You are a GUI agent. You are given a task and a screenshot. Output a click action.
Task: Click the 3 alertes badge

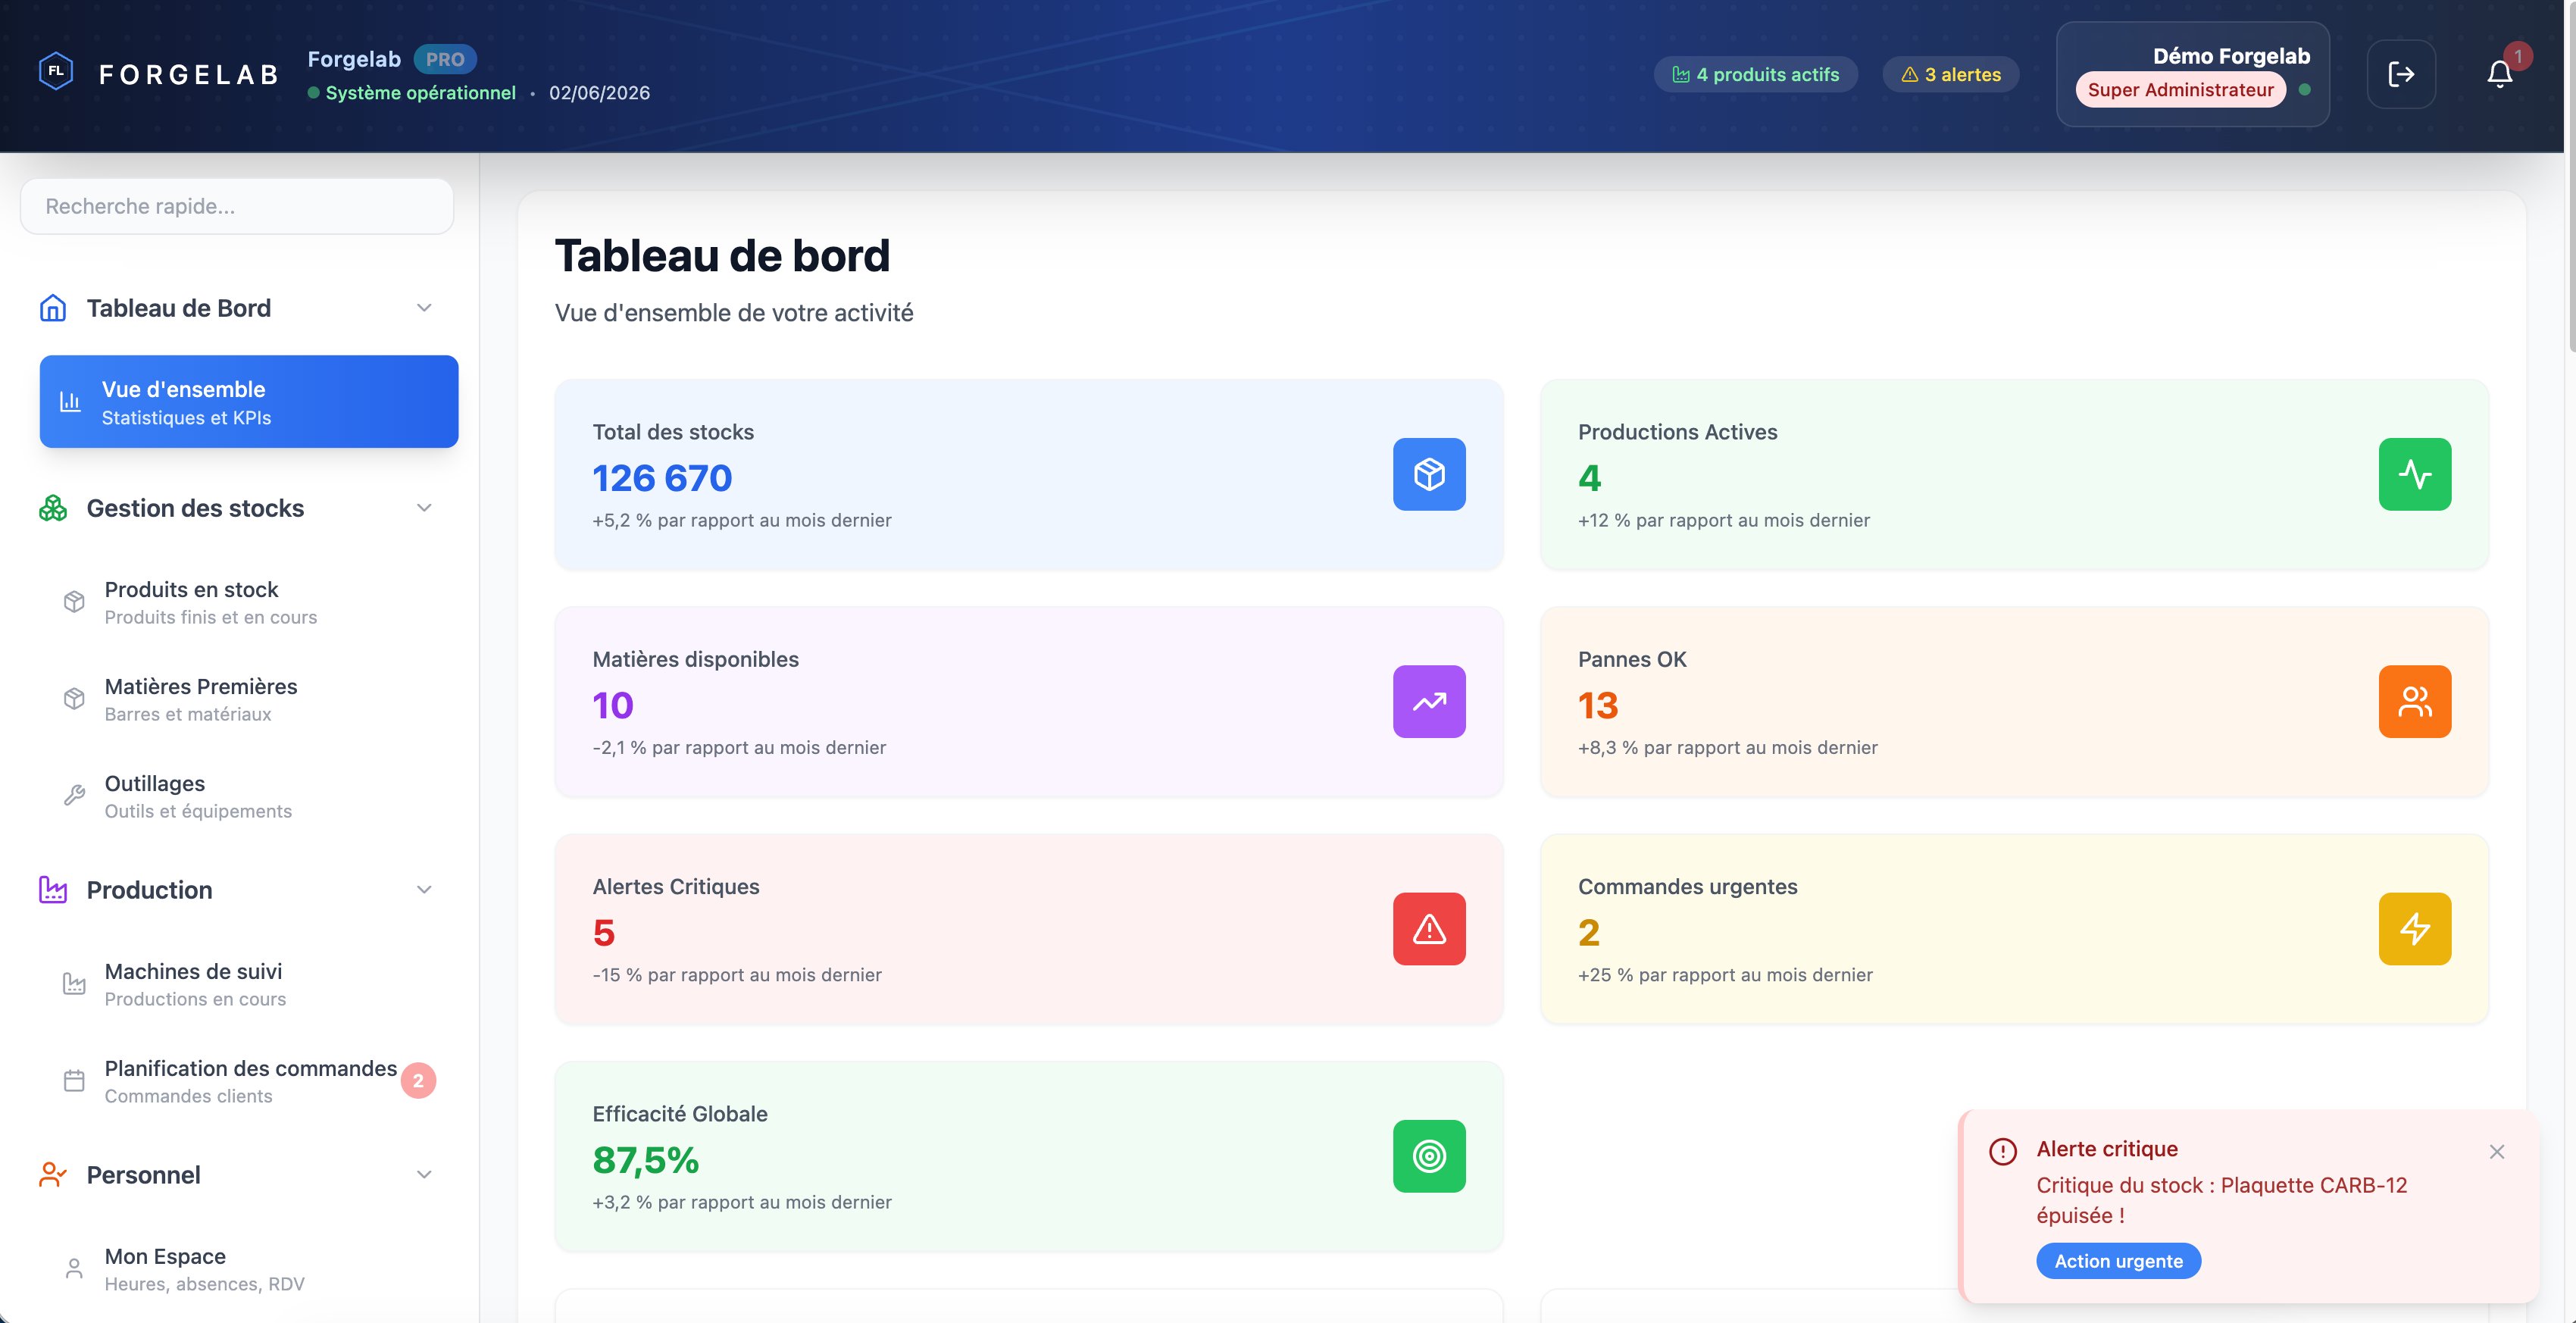[x=1951, y=75]
